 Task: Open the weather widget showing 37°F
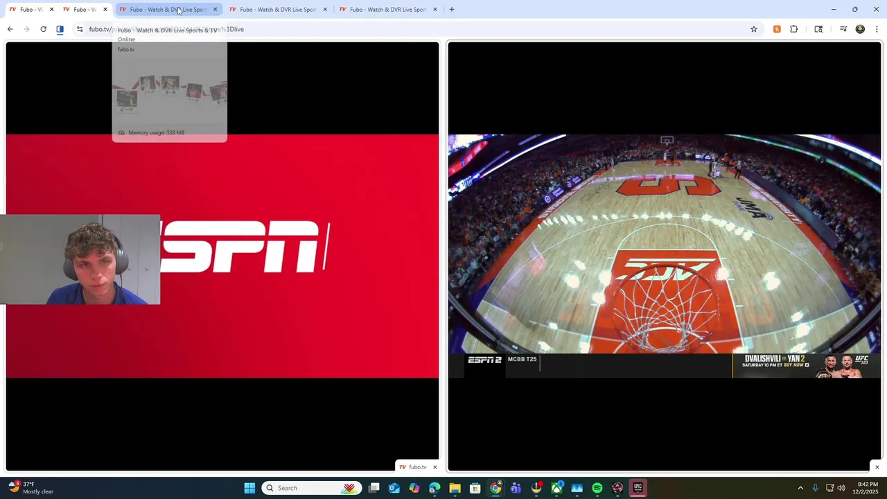30,488
